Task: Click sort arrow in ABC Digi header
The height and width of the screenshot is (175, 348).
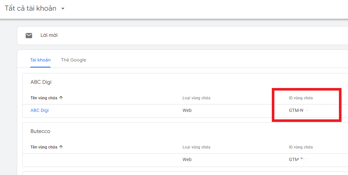Action: 61,98
